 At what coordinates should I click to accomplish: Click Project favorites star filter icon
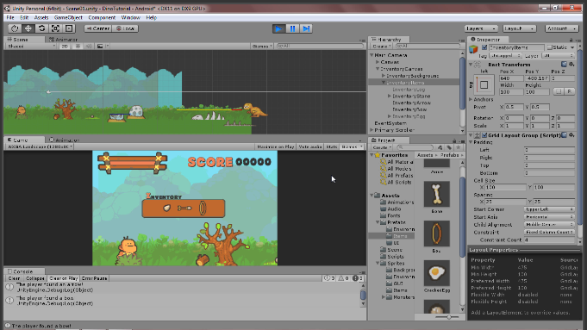click(458, 147)
